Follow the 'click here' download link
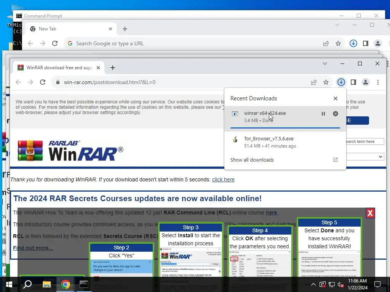The height and width of the screenshot is (292, 390). [x=223, y=179]
